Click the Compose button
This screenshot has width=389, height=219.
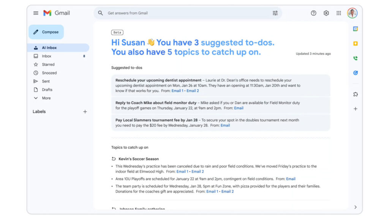(46, 32)
